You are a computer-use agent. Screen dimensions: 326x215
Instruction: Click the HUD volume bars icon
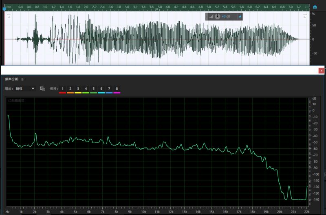point(211,17)
